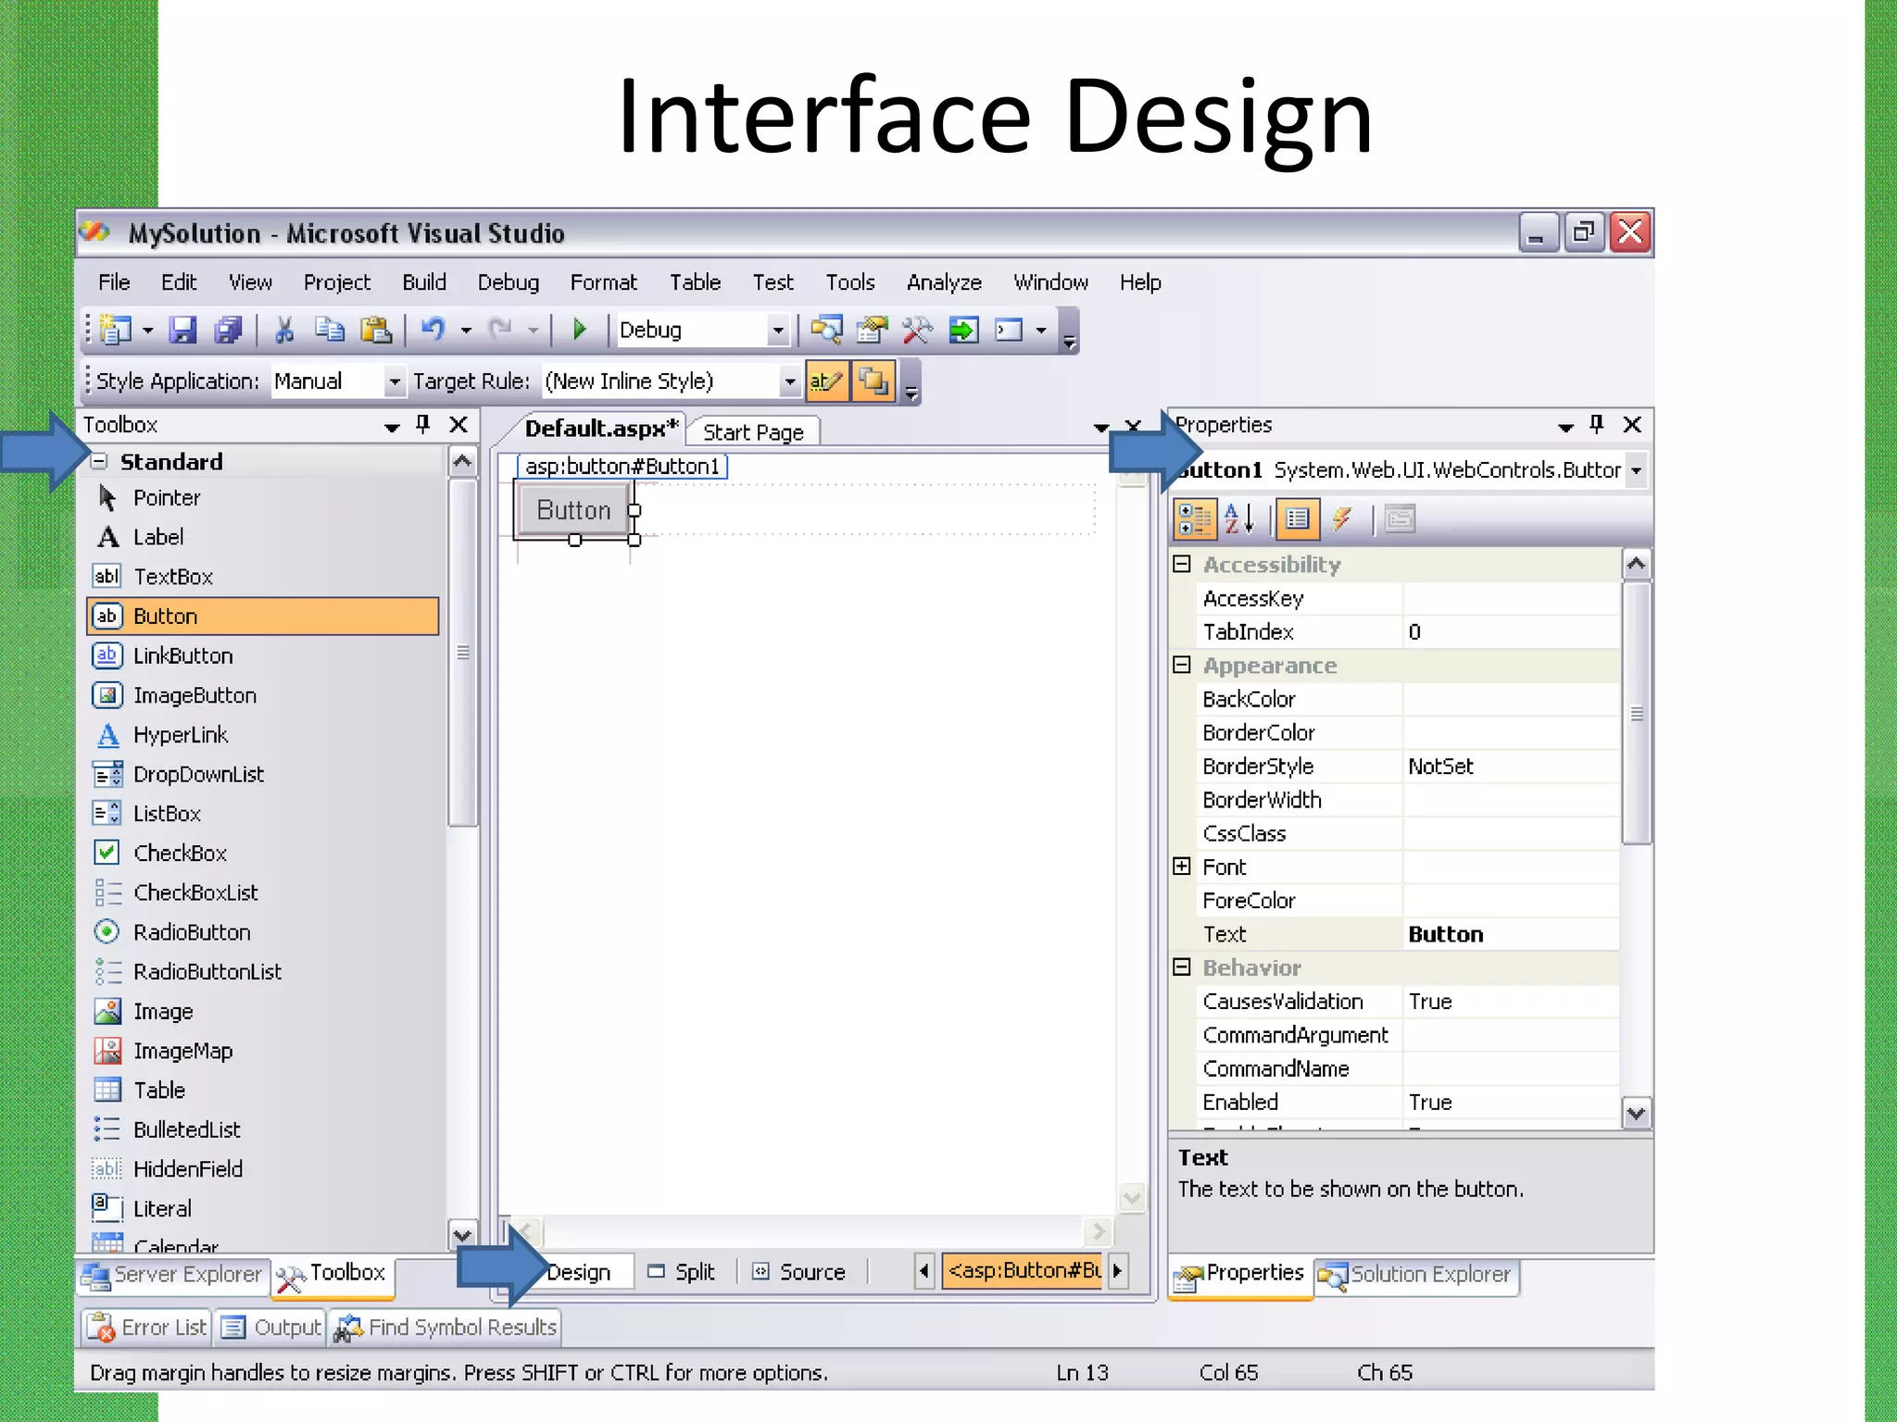Open the Button1 object selector dropdown
The width and height of the screenshot is (1897, 1422).
point(1637,470)
